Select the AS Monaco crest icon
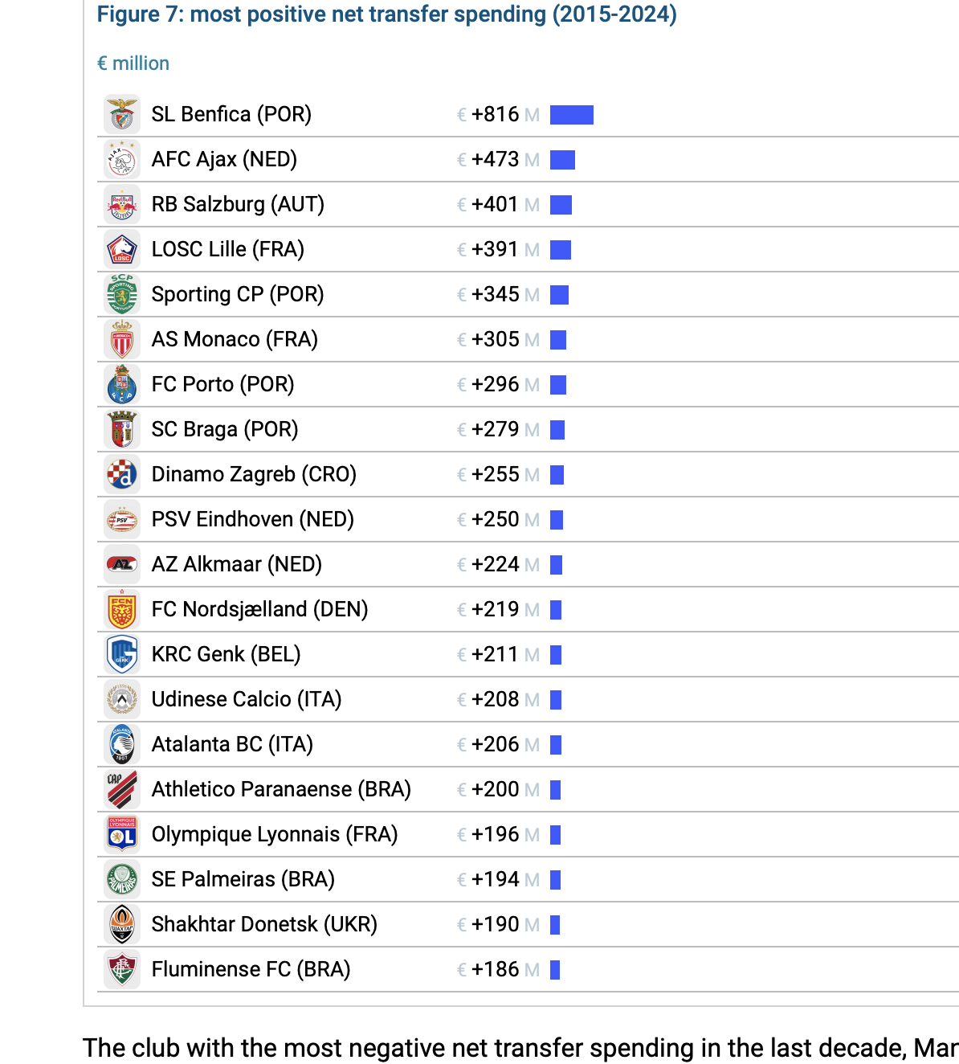This screenshot has height=1064, width=959. point(122,339)
